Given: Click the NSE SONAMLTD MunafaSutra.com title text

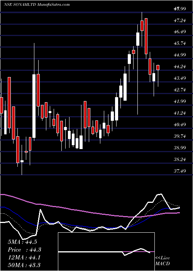Looking at the screenshot, I should [x=37, y=5].
